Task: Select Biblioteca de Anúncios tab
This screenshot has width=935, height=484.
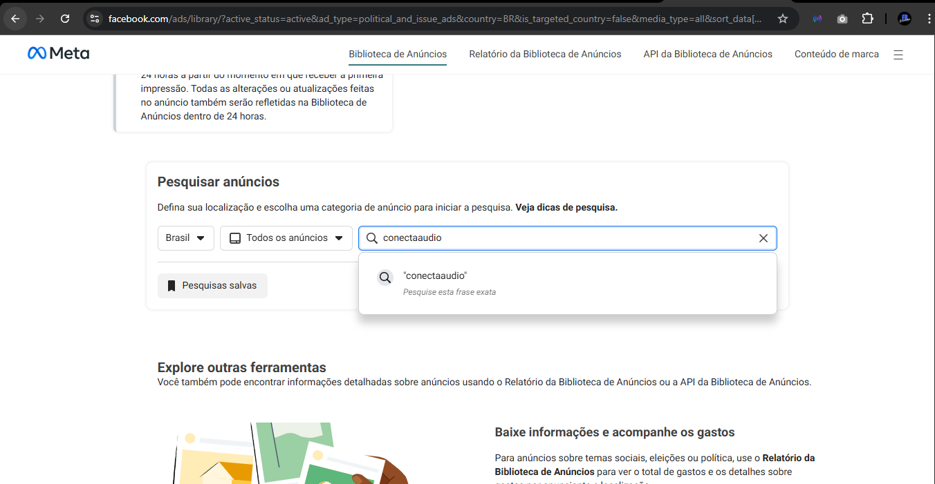Action: (x=398, y=54)
